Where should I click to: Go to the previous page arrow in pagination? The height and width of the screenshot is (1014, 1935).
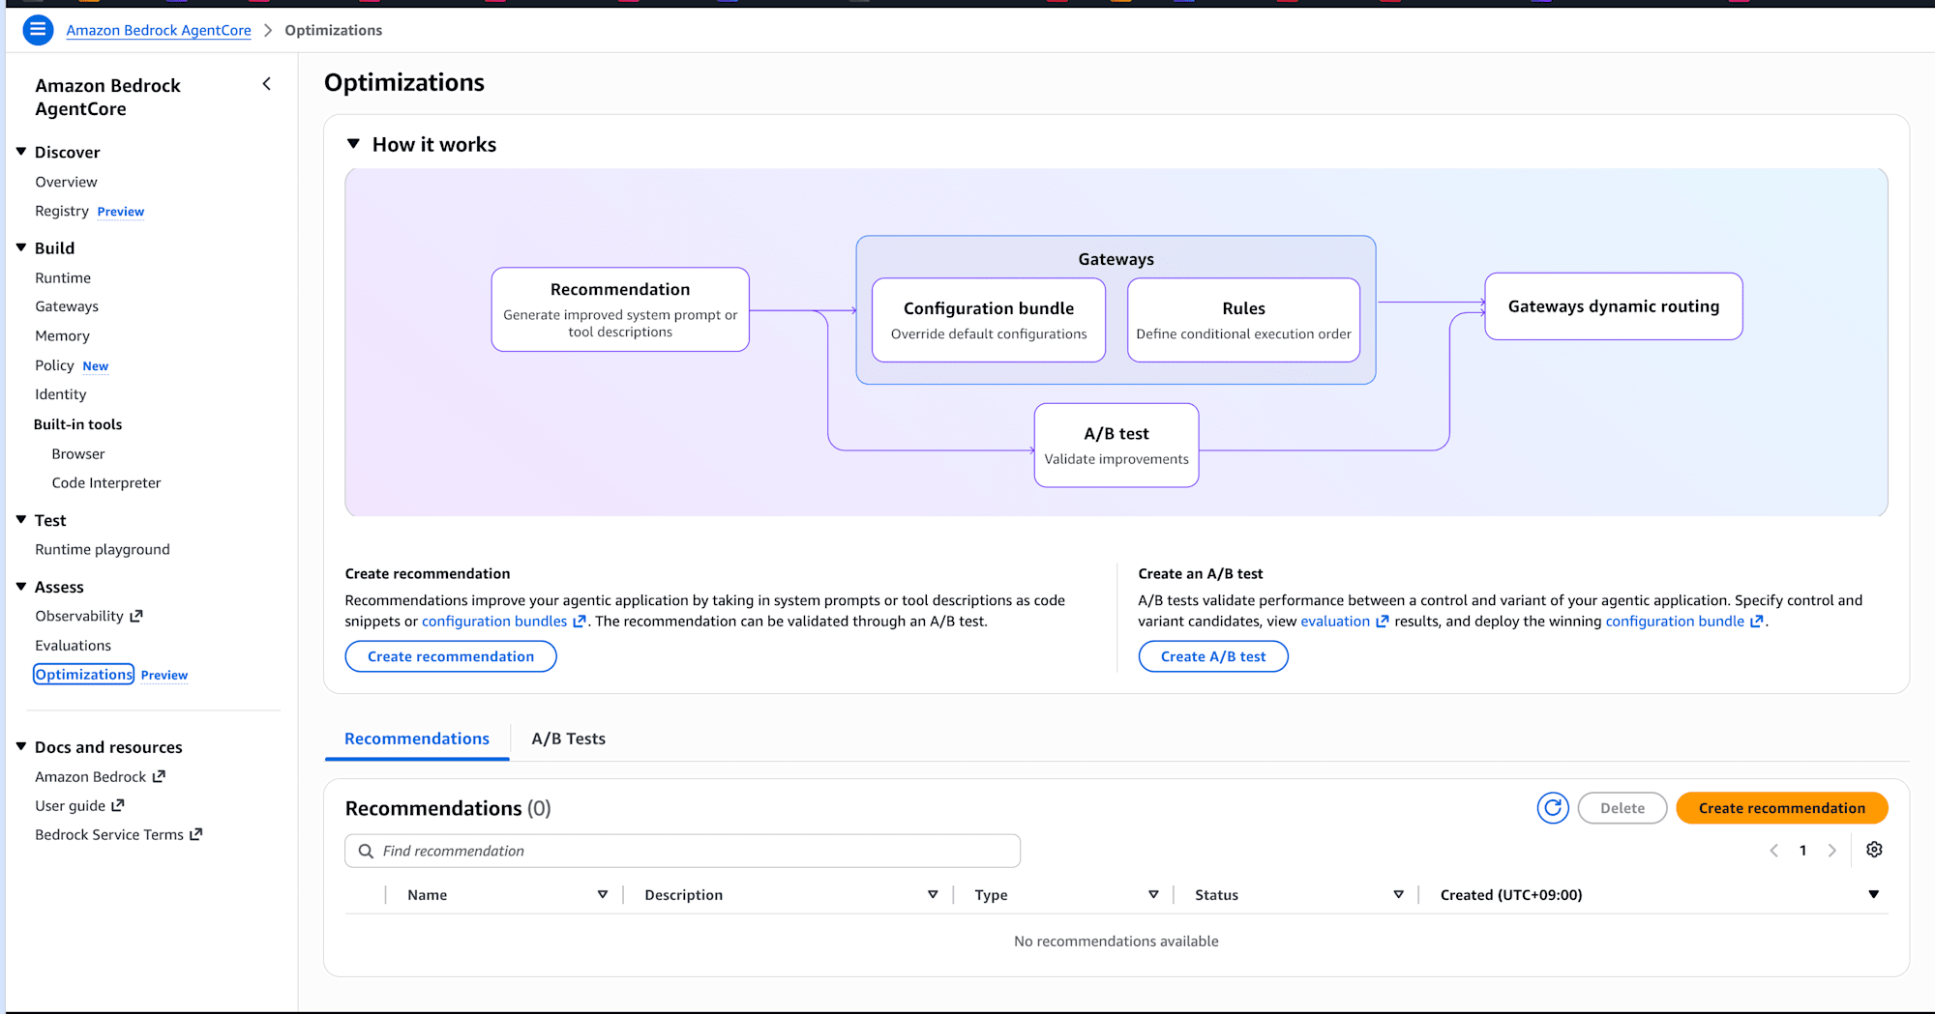pos(1773,851)
